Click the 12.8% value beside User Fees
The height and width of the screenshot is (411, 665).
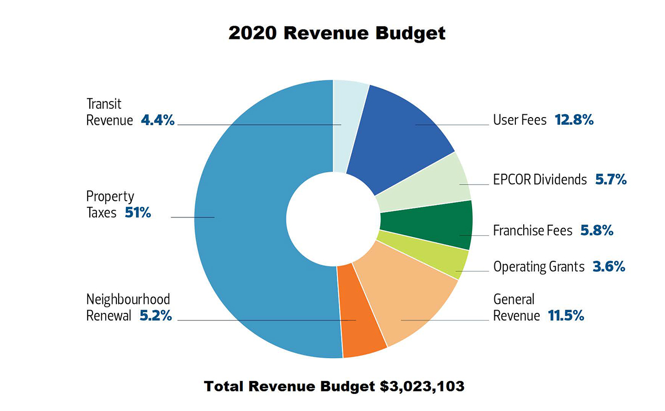point(574,120)
